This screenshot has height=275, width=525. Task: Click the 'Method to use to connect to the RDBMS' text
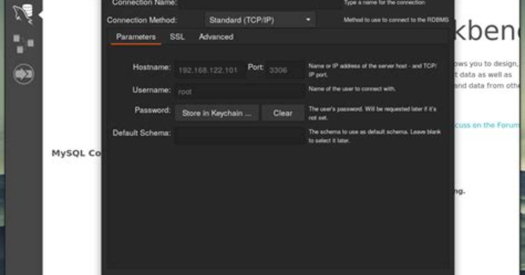click(x=396, y=20)
